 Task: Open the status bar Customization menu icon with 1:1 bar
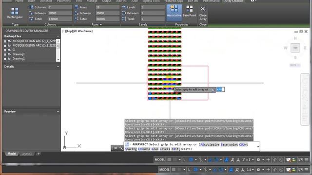pyautogui.click(x=307, y=170)
